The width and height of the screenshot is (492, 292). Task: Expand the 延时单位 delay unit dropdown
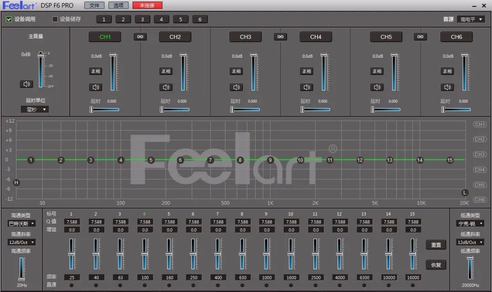[35, 109]
